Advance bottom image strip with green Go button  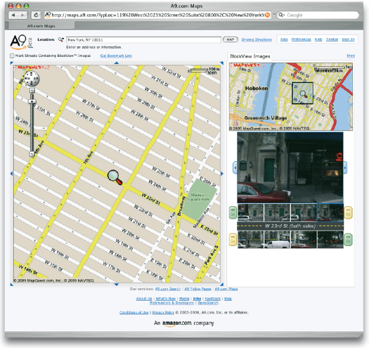tap(348, 240)
